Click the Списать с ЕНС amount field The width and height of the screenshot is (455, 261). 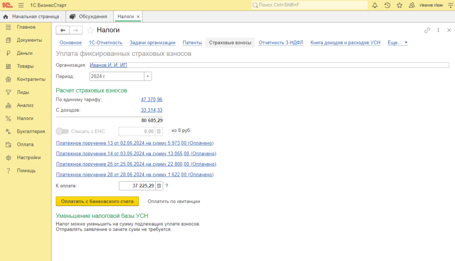pos(137,132)
